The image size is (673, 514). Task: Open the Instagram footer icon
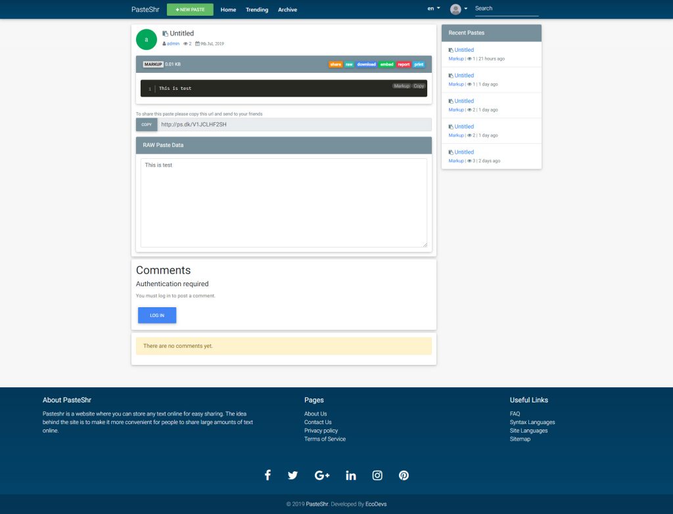(377, 475)
